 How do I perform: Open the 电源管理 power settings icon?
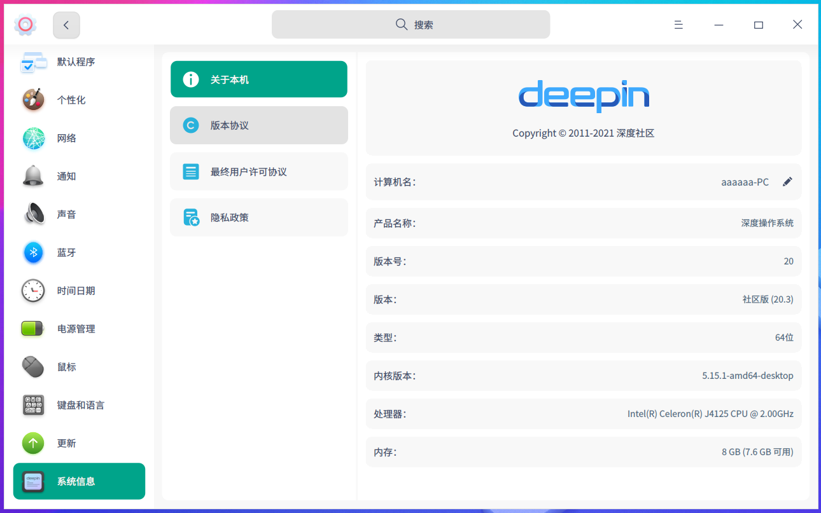(x=33, y=329)
